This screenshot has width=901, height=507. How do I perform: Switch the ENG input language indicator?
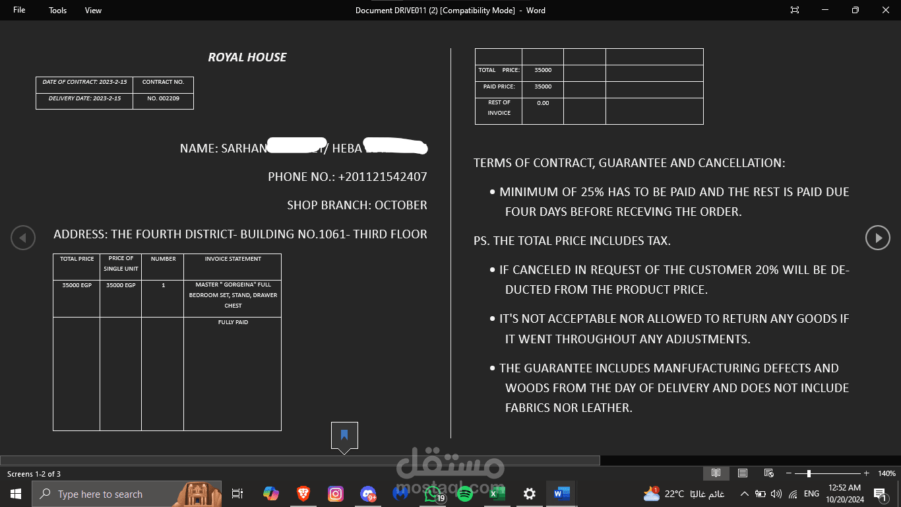click(811, 494)
